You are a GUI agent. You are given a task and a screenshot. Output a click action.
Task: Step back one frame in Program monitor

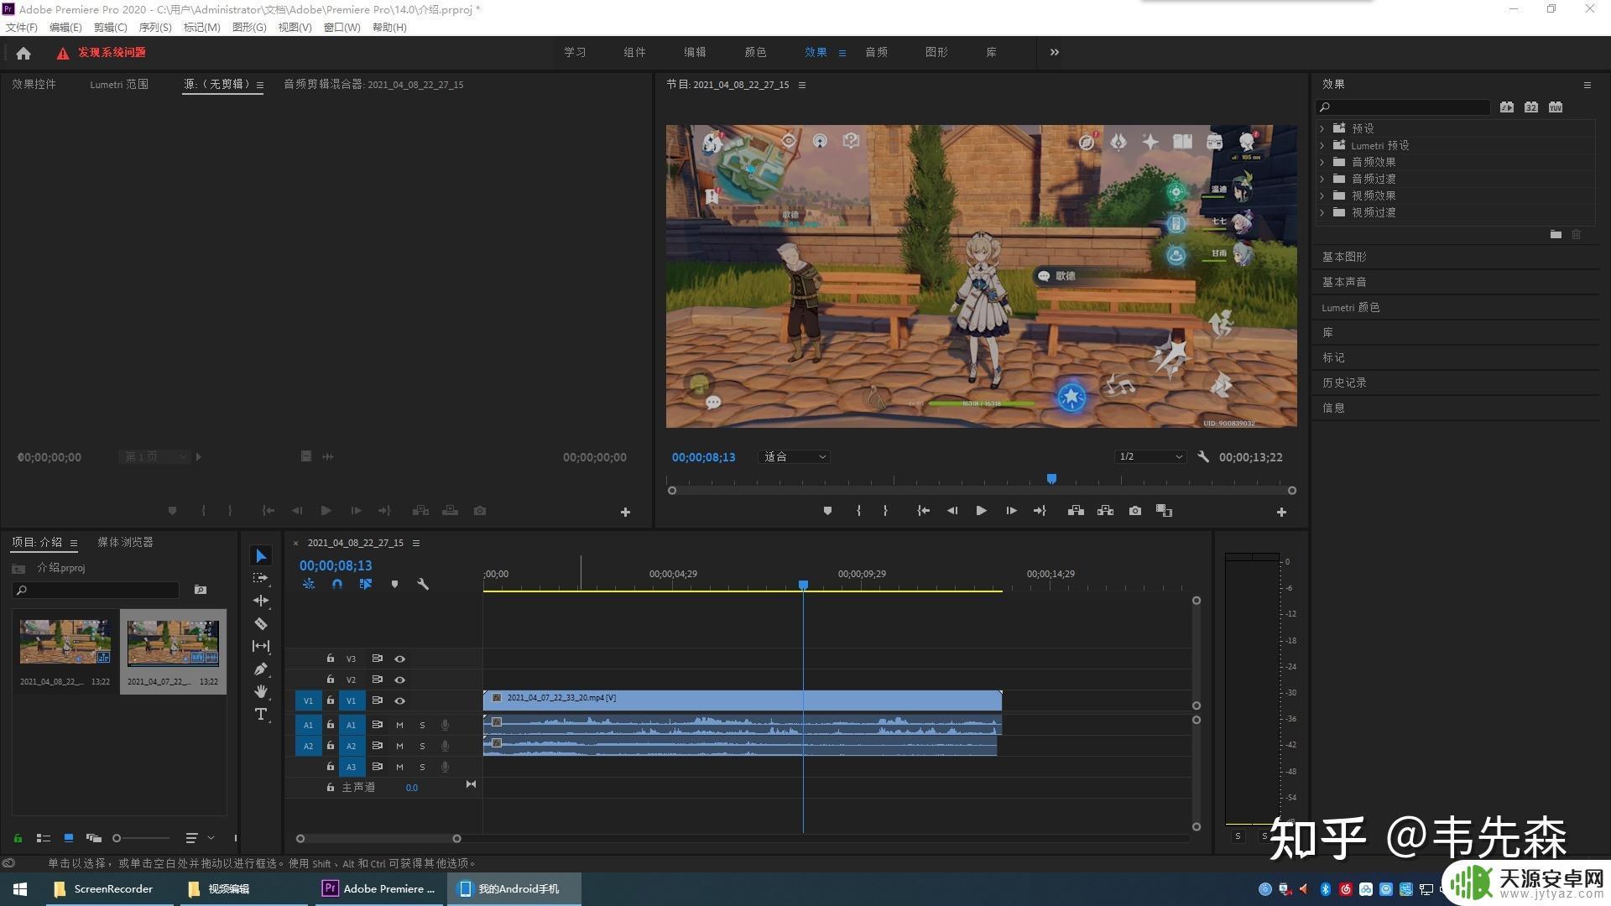(x=951, y=511)
